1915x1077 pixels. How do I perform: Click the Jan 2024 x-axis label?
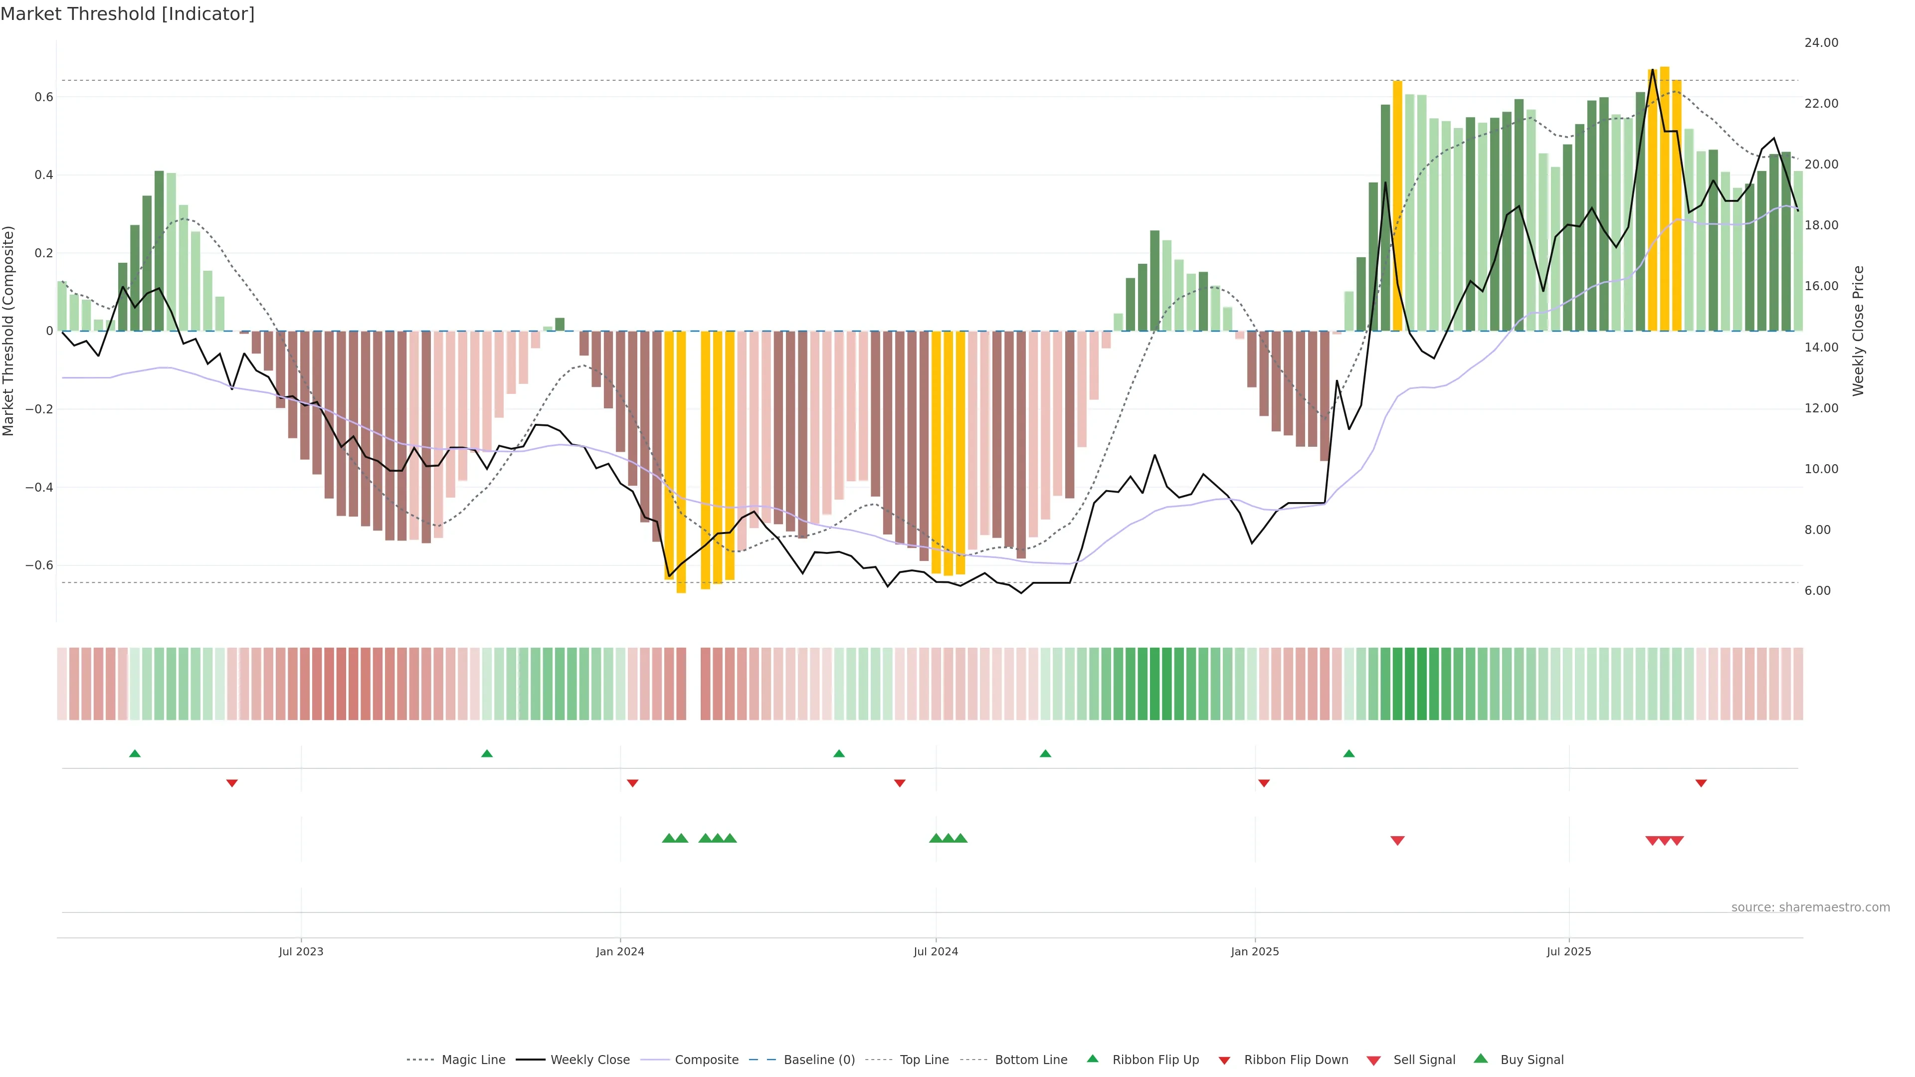[x=620, y=951]
